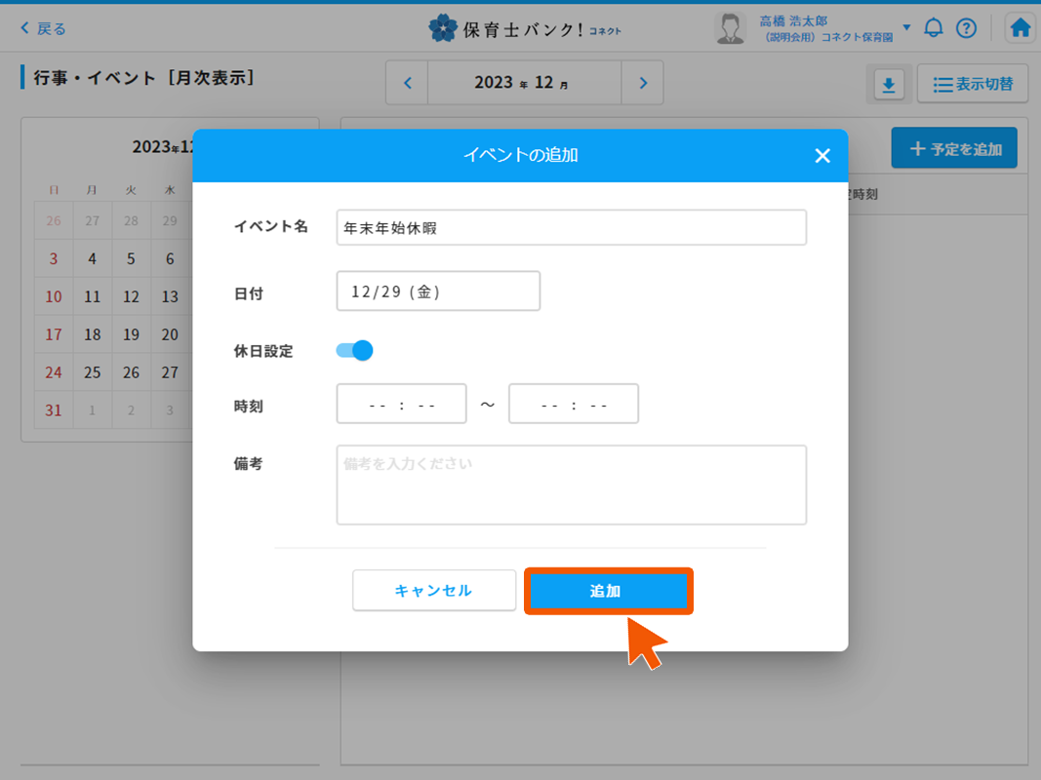Click the start time field

coord(401,403)
